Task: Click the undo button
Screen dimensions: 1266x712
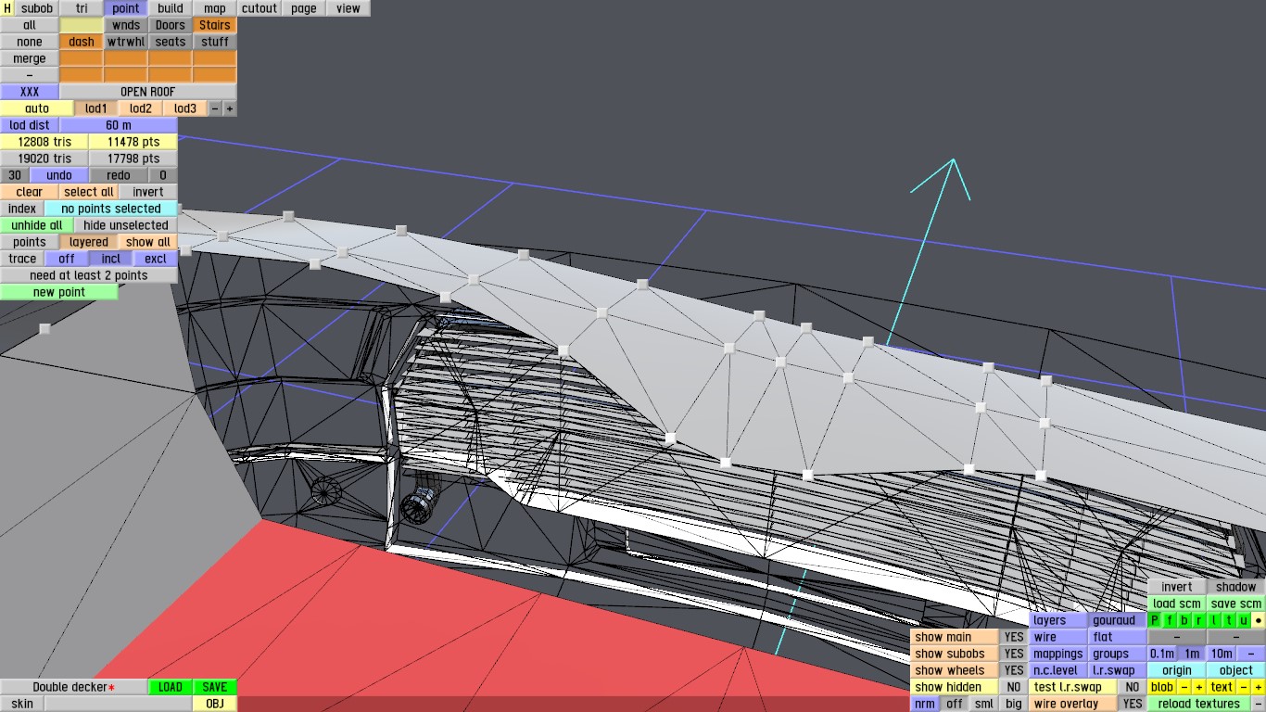Action: tap(59, 175)
